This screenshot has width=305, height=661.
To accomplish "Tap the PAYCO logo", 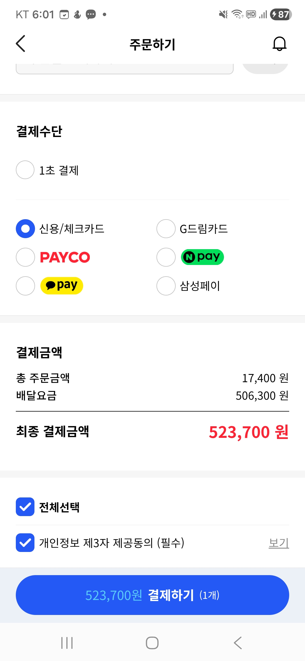I will coord(65,257).
